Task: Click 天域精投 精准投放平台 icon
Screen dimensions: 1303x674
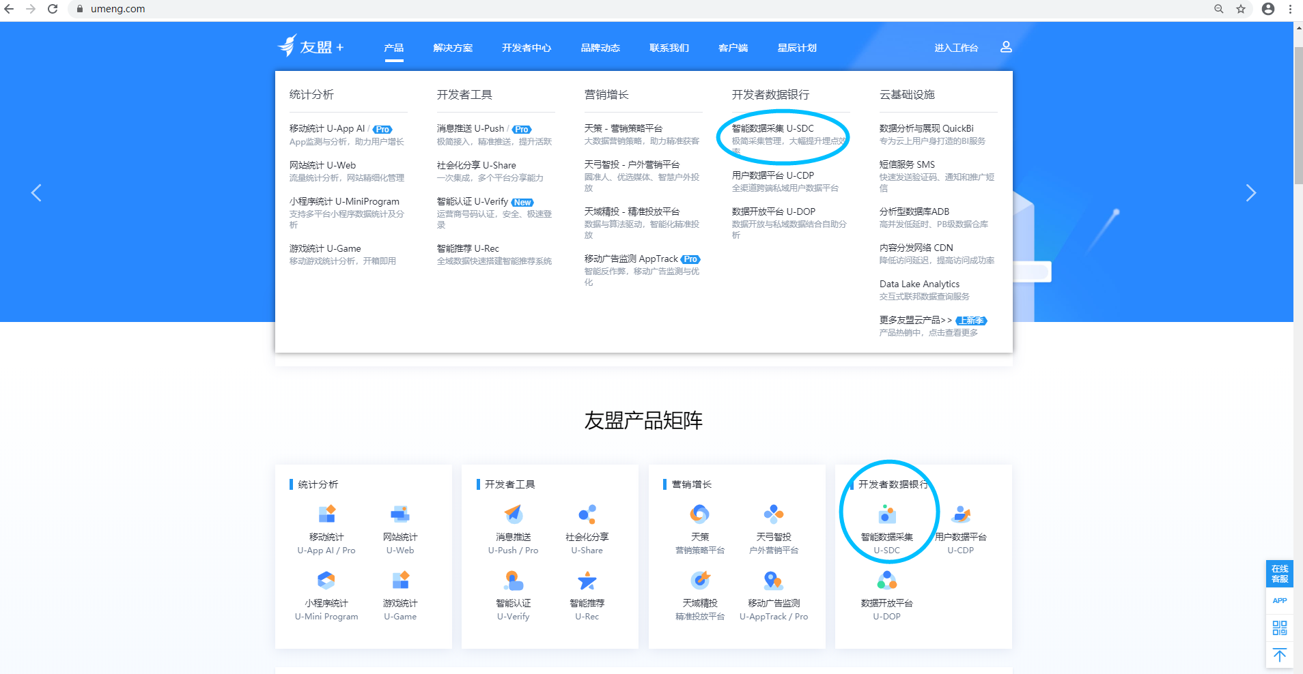Action: pos(700,580)
